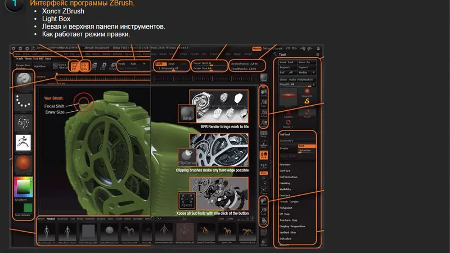Open the current Brush thumbnail picker

[x=24, y=82]
